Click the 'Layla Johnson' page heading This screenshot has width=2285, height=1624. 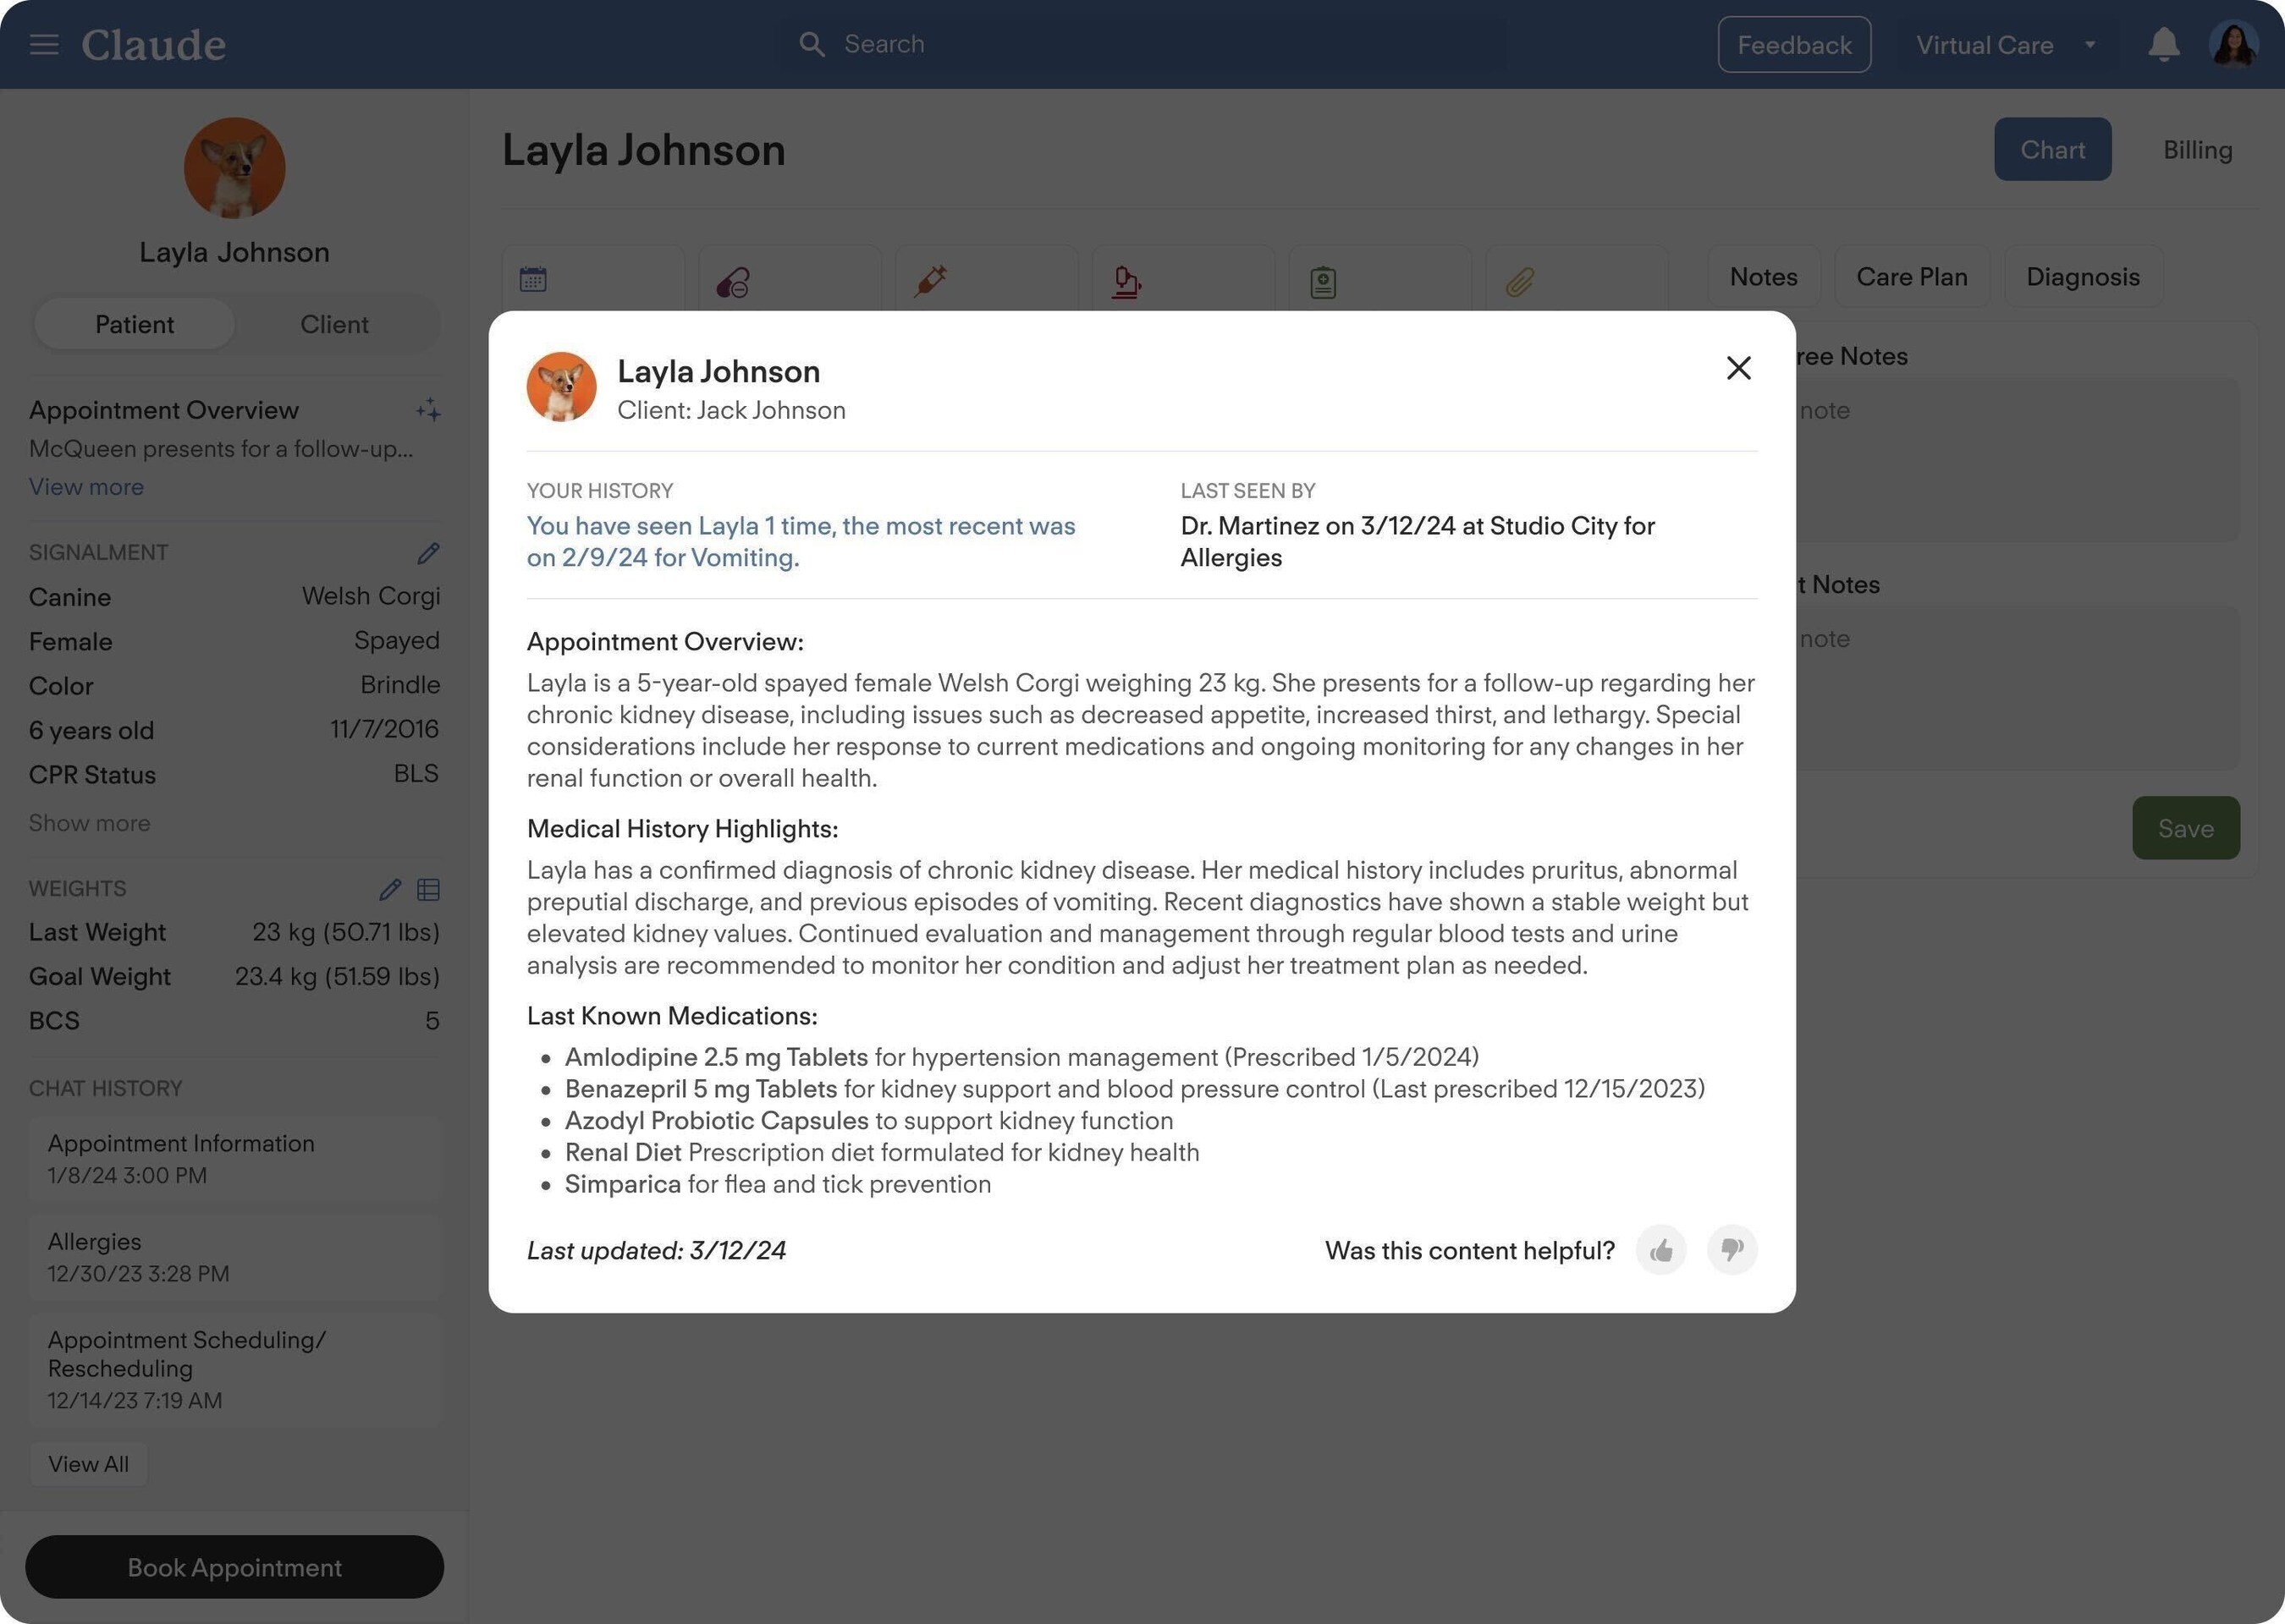pyautogui.click(x=643, y=150)
